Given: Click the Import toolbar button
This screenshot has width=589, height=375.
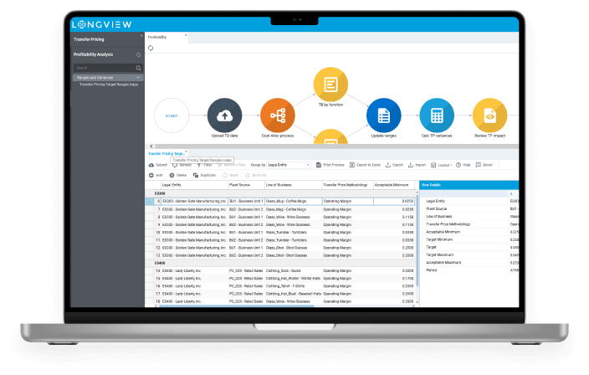Looking at the screenshot, I should pyautogui.click(x=417, y=165).
